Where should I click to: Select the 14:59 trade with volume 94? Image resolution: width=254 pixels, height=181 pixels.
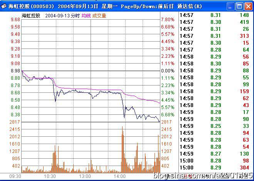[214, 133]
